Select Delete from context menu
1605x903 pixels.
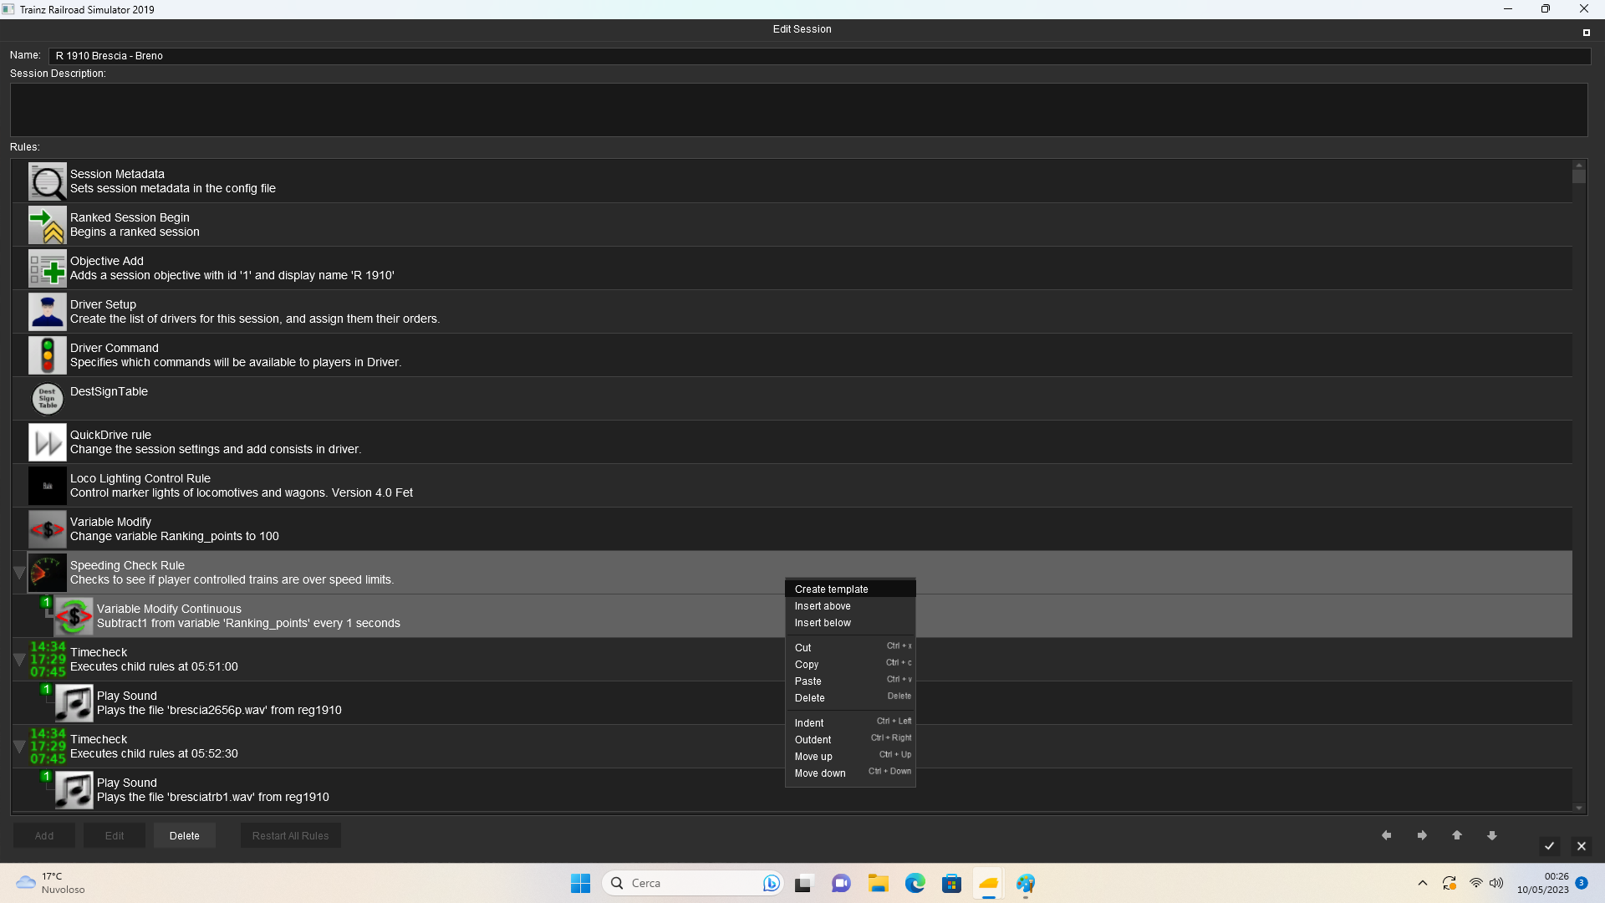coord(850,698)
